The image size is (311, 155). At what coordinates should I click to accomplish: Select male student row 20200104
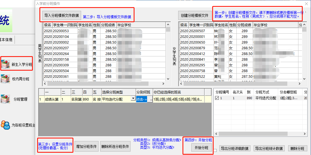click(105, 37)
